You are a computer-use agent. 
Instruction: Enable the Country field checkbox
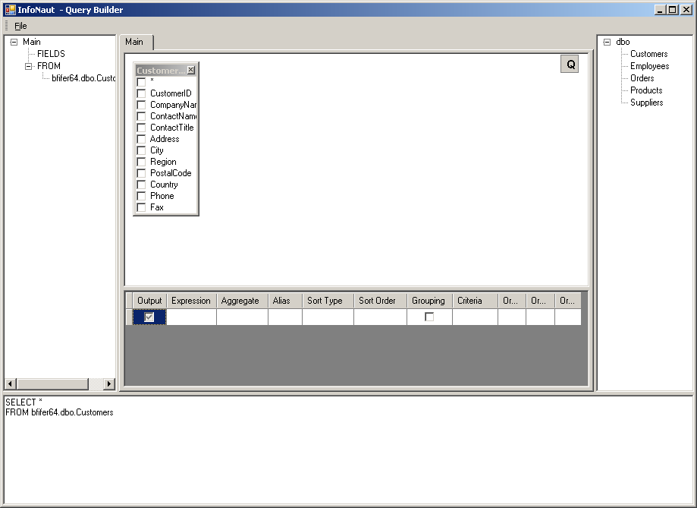[x=141, y=185]
